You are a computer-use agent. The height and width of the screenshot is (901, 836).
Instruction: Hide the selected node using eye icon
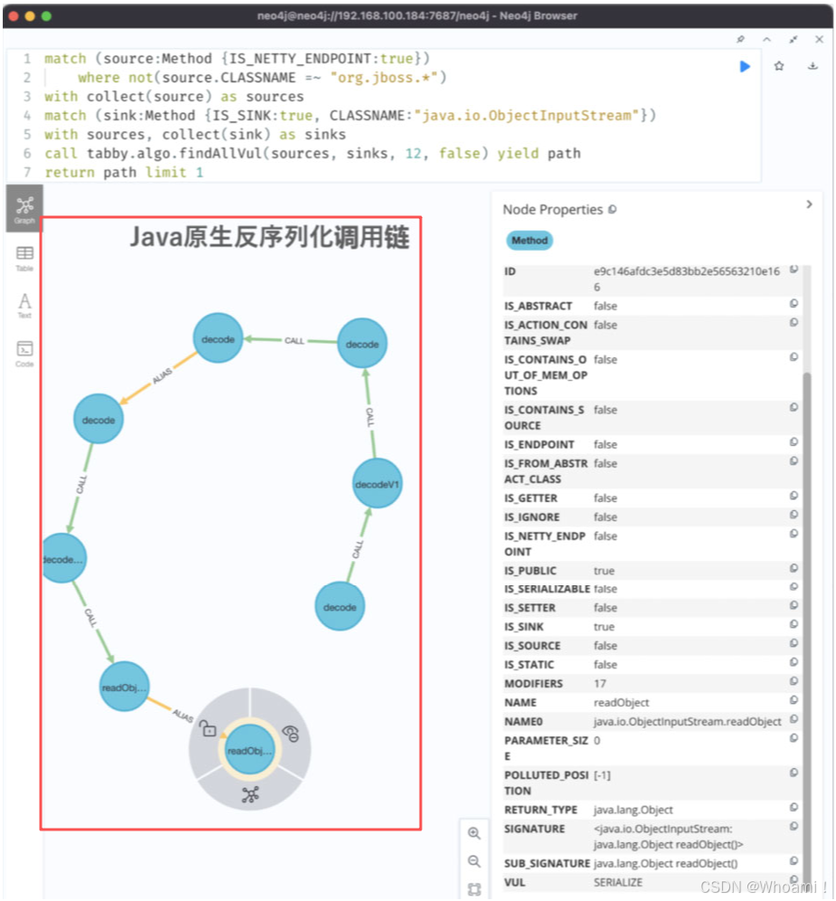290,734
